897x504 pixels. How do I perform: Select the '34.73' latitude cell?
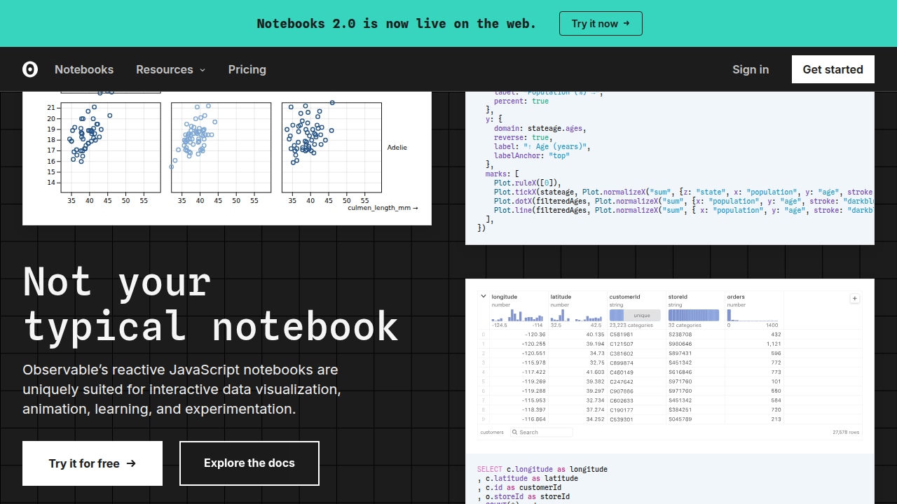click(597, 353)
